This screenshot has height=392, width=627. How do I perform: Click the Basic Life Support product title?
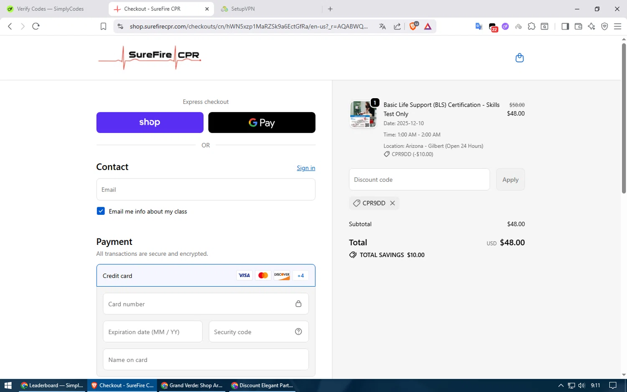coord(441,109)
